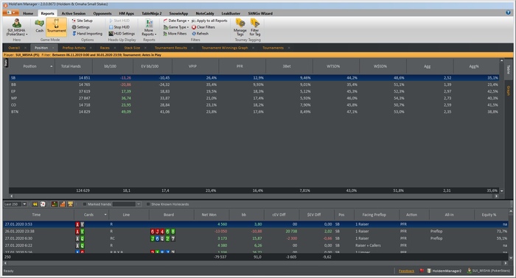Open the More Reports menu
Viewport: 516px width, 278px height.
tap(149, 27)
